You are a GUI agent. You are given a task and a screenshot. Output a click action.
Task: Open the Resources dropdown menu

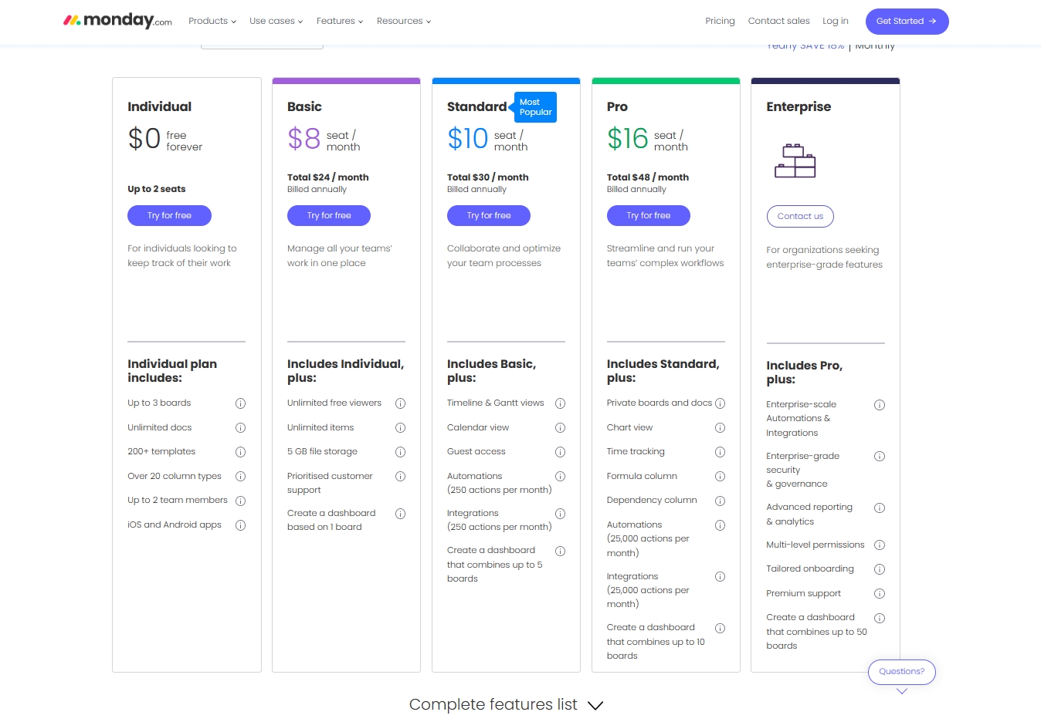[403, 21]
